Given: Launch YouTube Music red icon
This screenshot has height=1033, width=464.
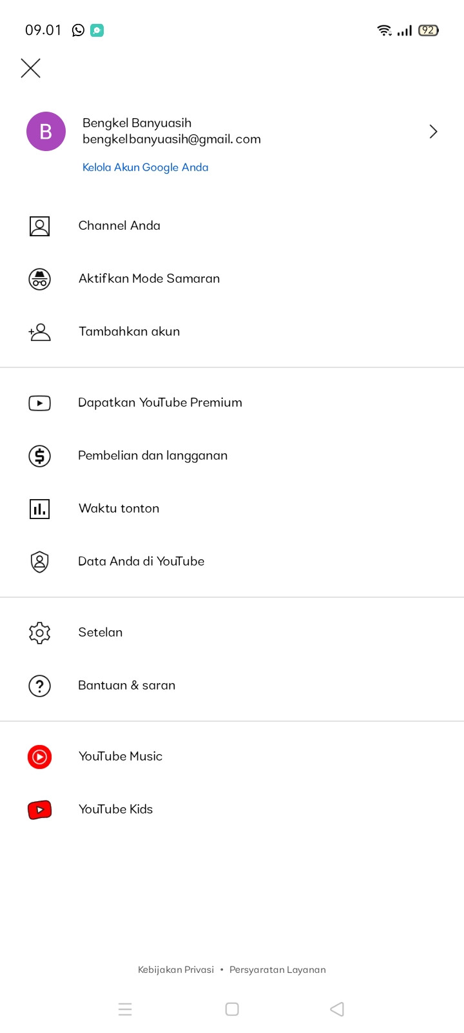Looking at the screenshot, I should 39,757.
